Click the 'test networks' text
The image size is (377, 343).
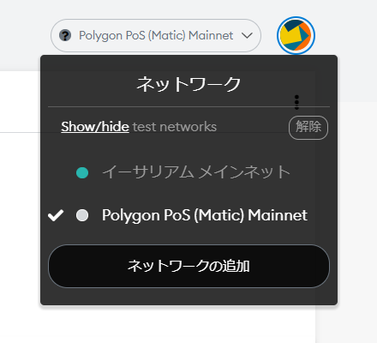click(175, 127)
